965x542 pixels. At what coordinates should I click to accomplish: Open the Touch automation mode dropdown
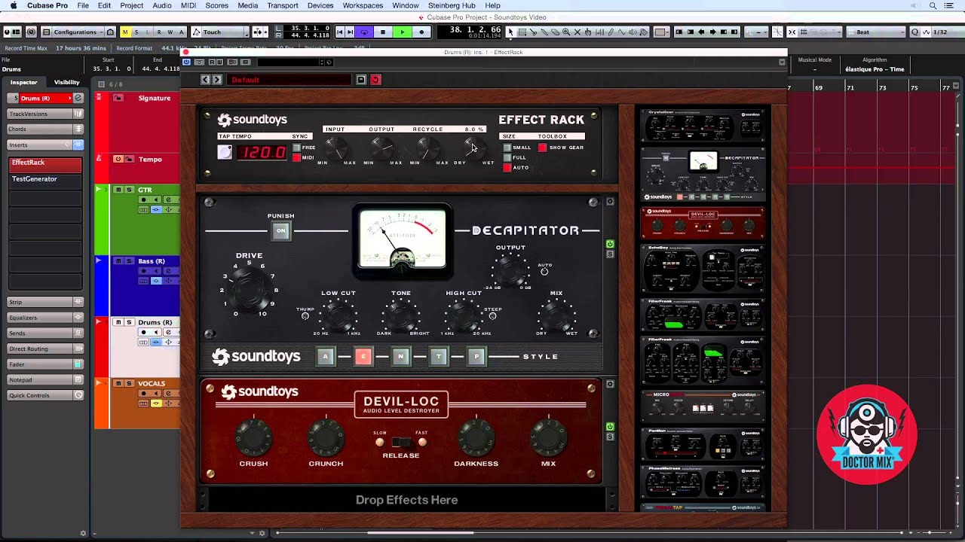[219, 32]
